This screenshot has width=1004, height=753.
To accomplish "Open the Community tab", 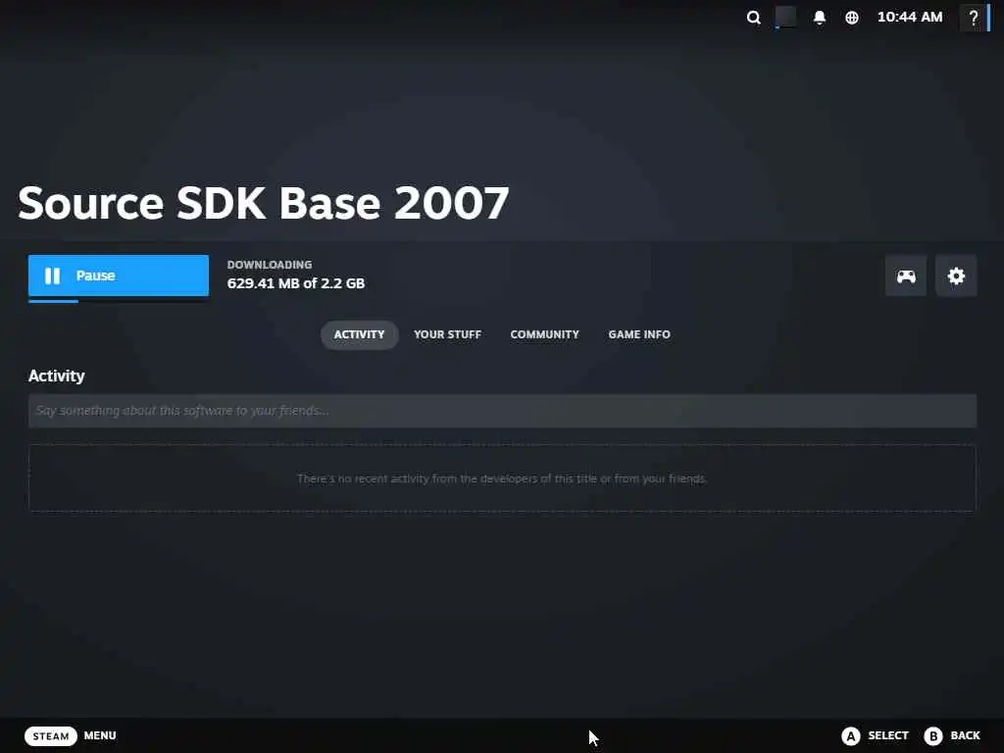I will point(545,335).
